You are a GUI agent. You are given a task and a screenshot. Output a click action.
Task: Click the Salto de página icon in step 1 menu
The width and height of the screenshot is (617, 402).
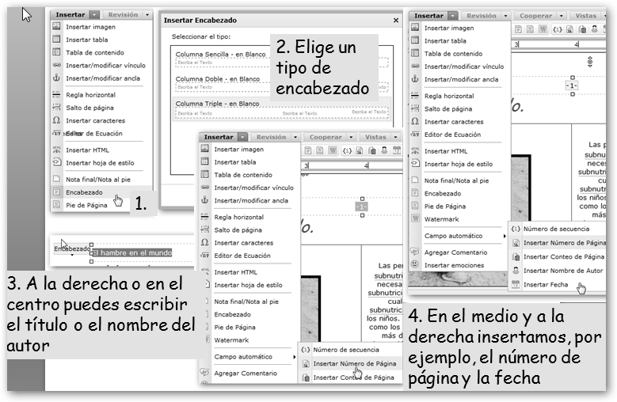pos(57,108)
